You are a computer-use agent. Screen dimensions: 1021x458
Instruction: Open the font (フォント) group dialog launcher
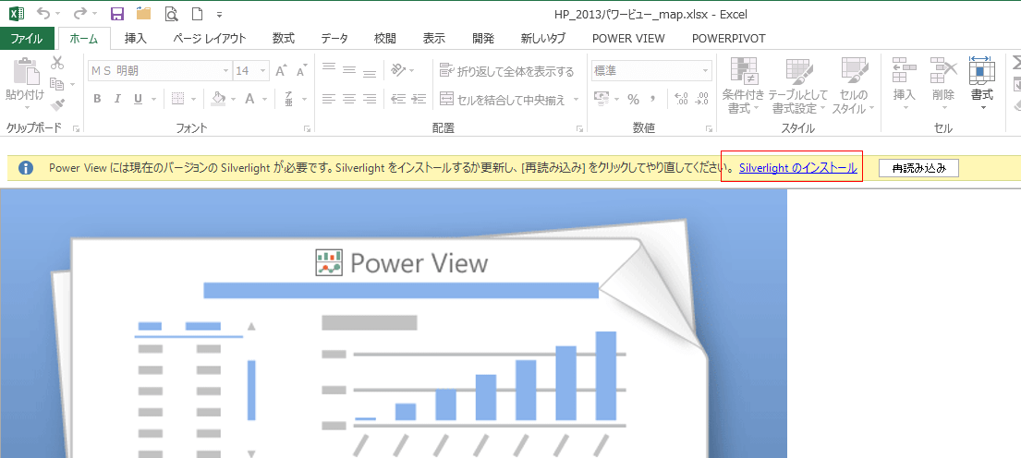click(x=307, y=129)
